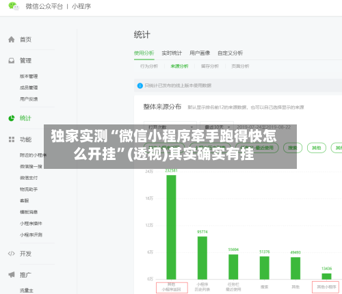
Task: Click the WeChat logo in the header
Action: 13,6
